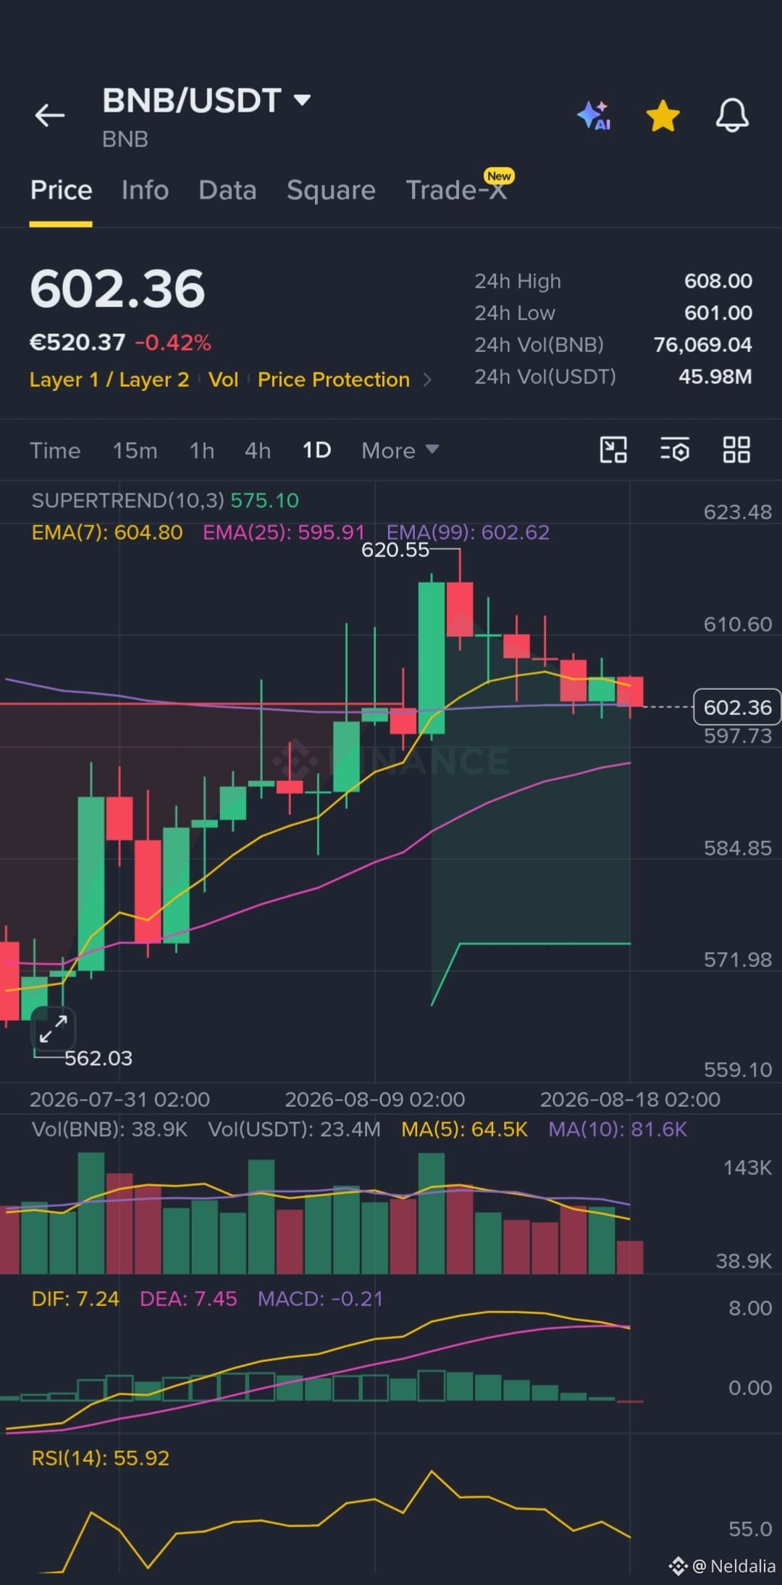Tap the 24h High value 608.00
This screenshot has width=782, height=1585.
click(x=718, y=281)
